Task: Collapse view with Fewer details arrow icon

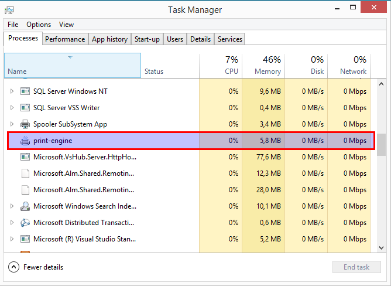Action: (x=13, y=267)
